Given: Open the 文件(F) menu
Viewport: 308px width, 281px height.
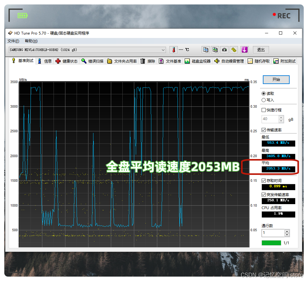Looking at the screenshot, I should pos(13,41).
